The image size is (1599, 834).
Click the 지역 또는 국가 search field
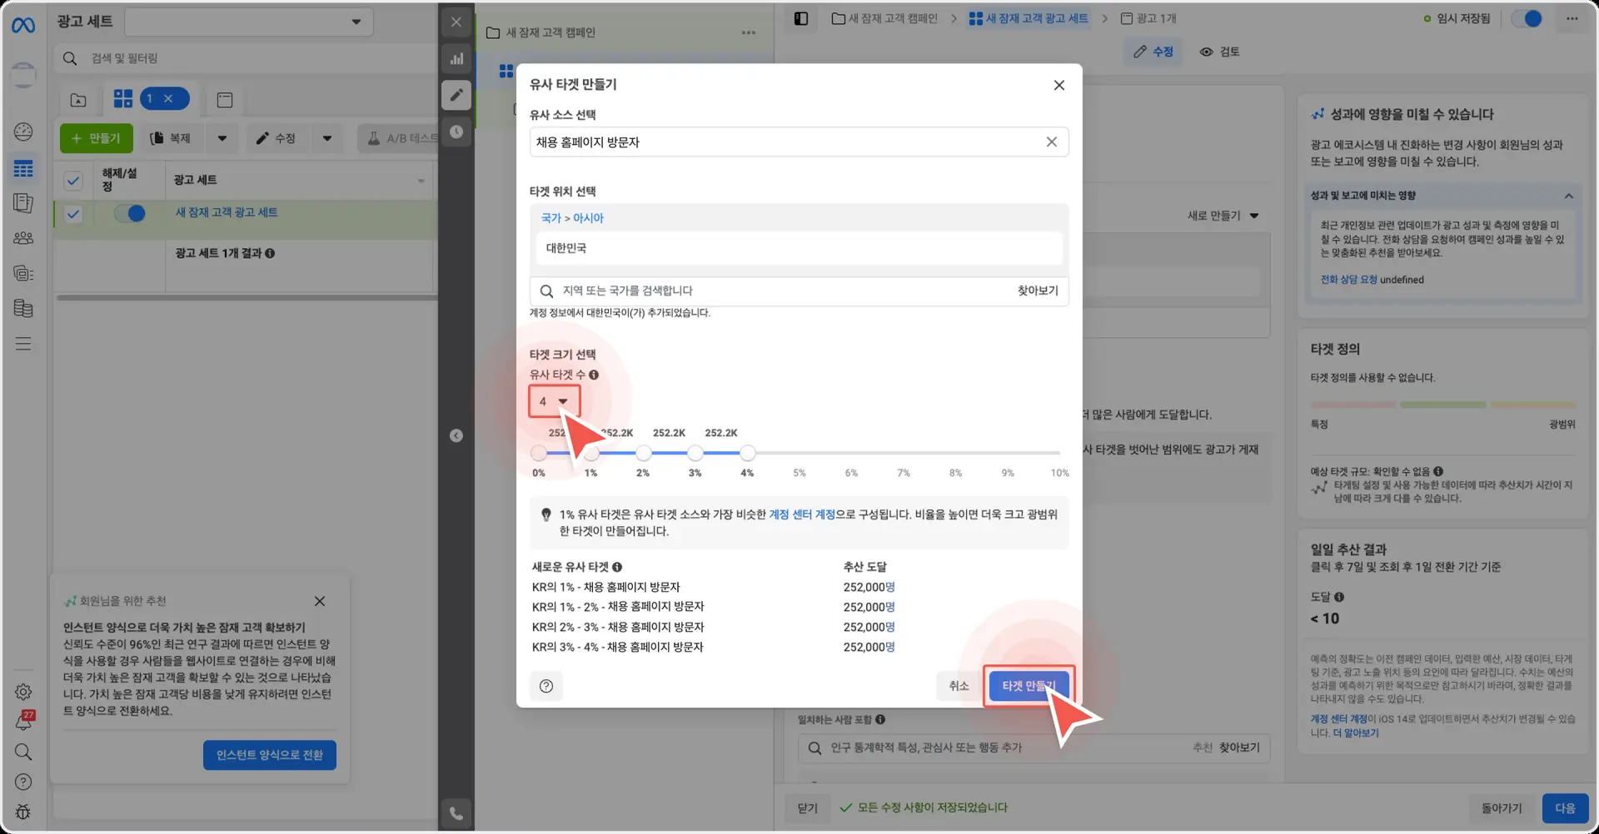coord(783,290)
